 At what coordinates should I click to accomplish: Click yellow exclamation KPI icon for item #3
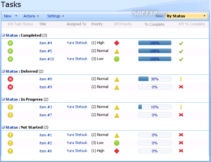coord(181,107)
